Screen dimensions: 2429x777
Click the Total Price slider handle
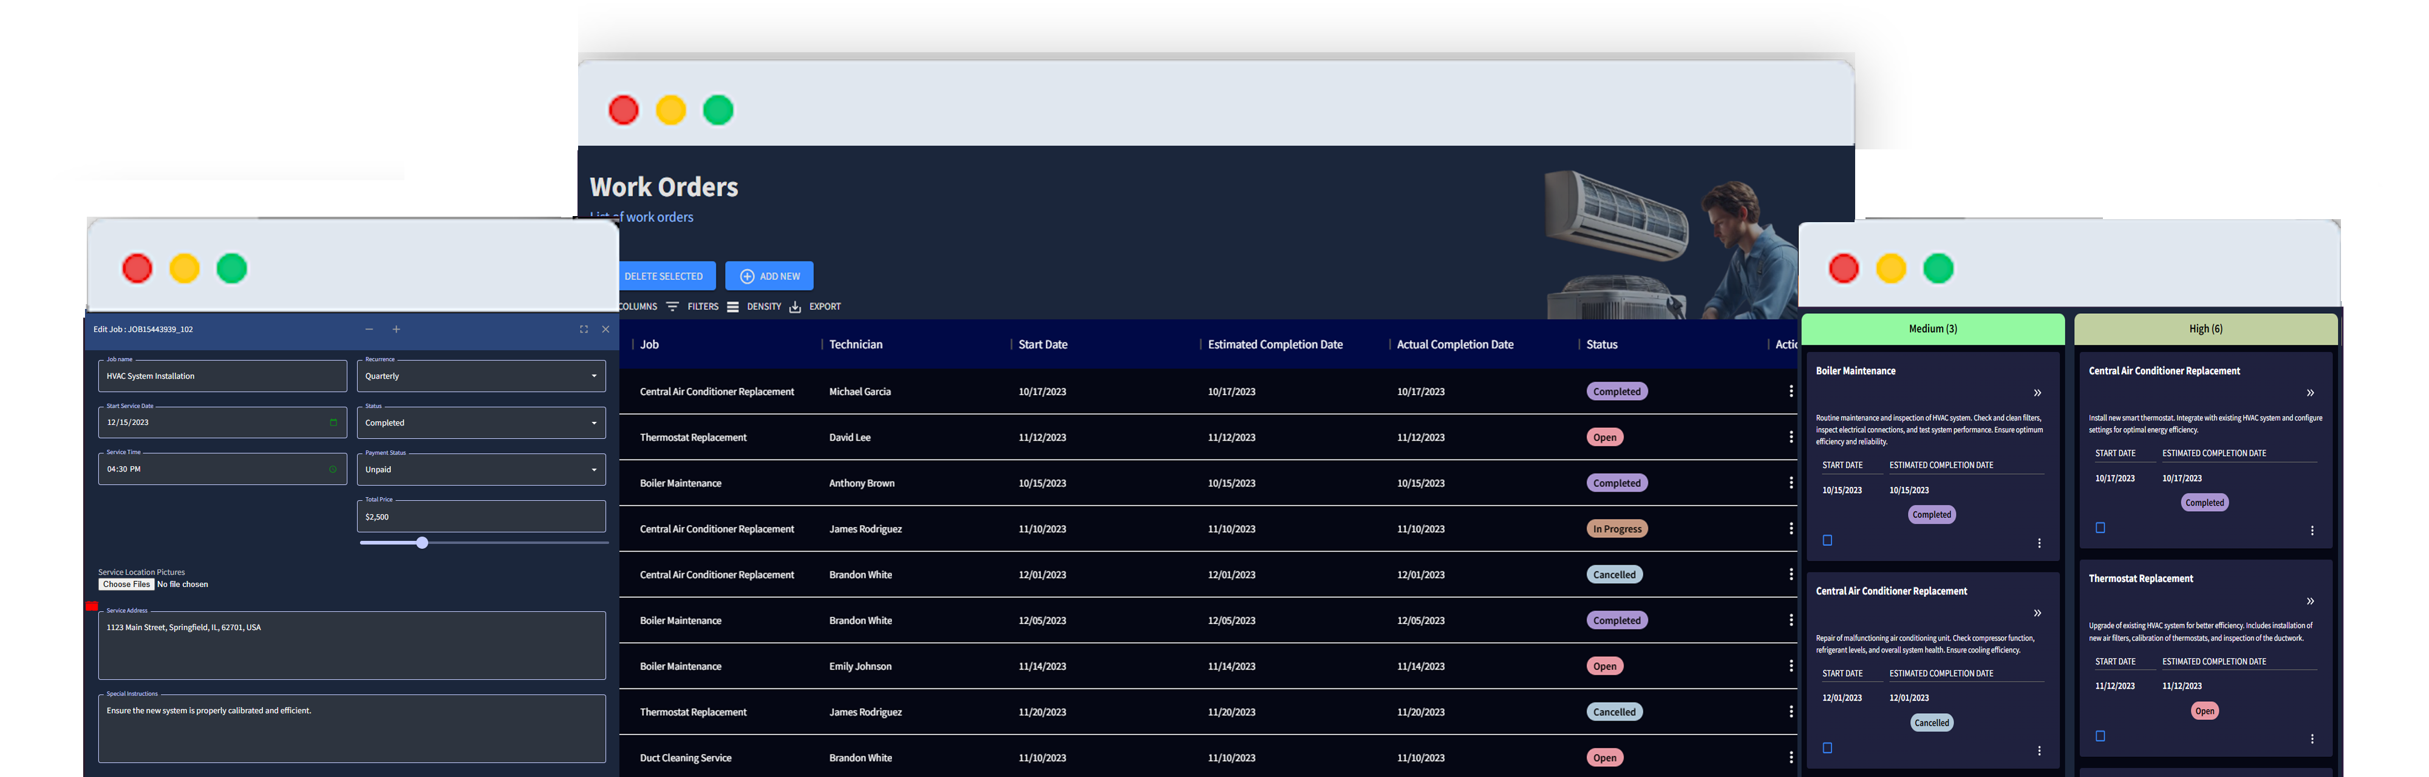point(423,542)
